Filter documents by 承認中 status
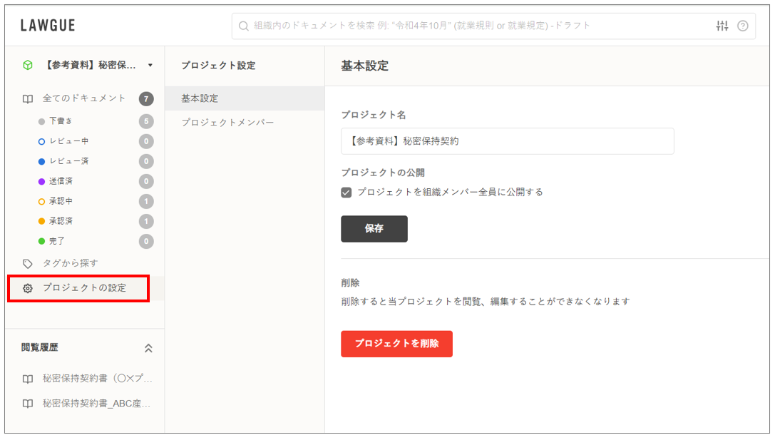This screenshot has height=440, width=775. click(61, 201)
